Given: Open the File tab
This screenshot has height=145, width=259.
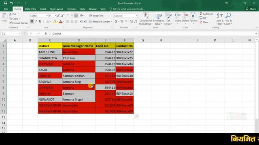Looking at the screenshot, I should (x=6, y=9).
